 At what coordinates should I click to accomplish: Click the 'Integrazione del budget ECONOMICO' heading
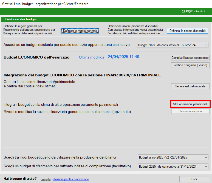pyautogui.click(x=82, y=75)
